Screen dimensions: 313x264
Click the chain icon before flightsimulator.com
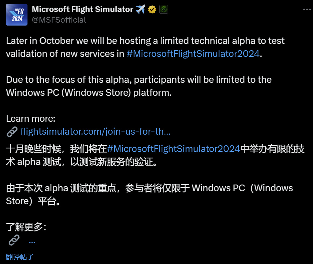(x=12, y=132)
